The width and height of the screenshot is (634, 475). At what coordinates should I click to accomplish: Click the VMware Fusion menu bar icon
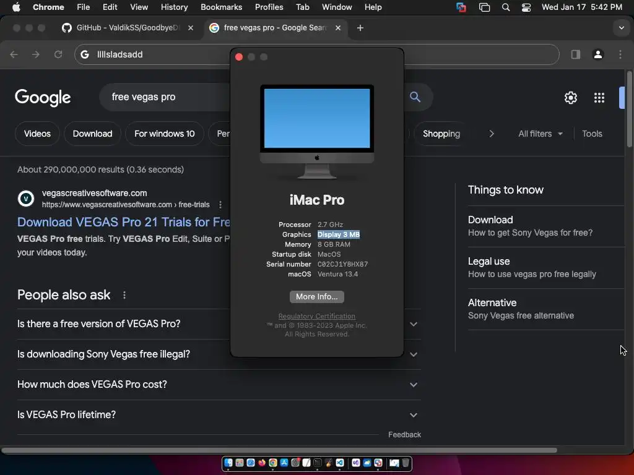pos(461,7)
